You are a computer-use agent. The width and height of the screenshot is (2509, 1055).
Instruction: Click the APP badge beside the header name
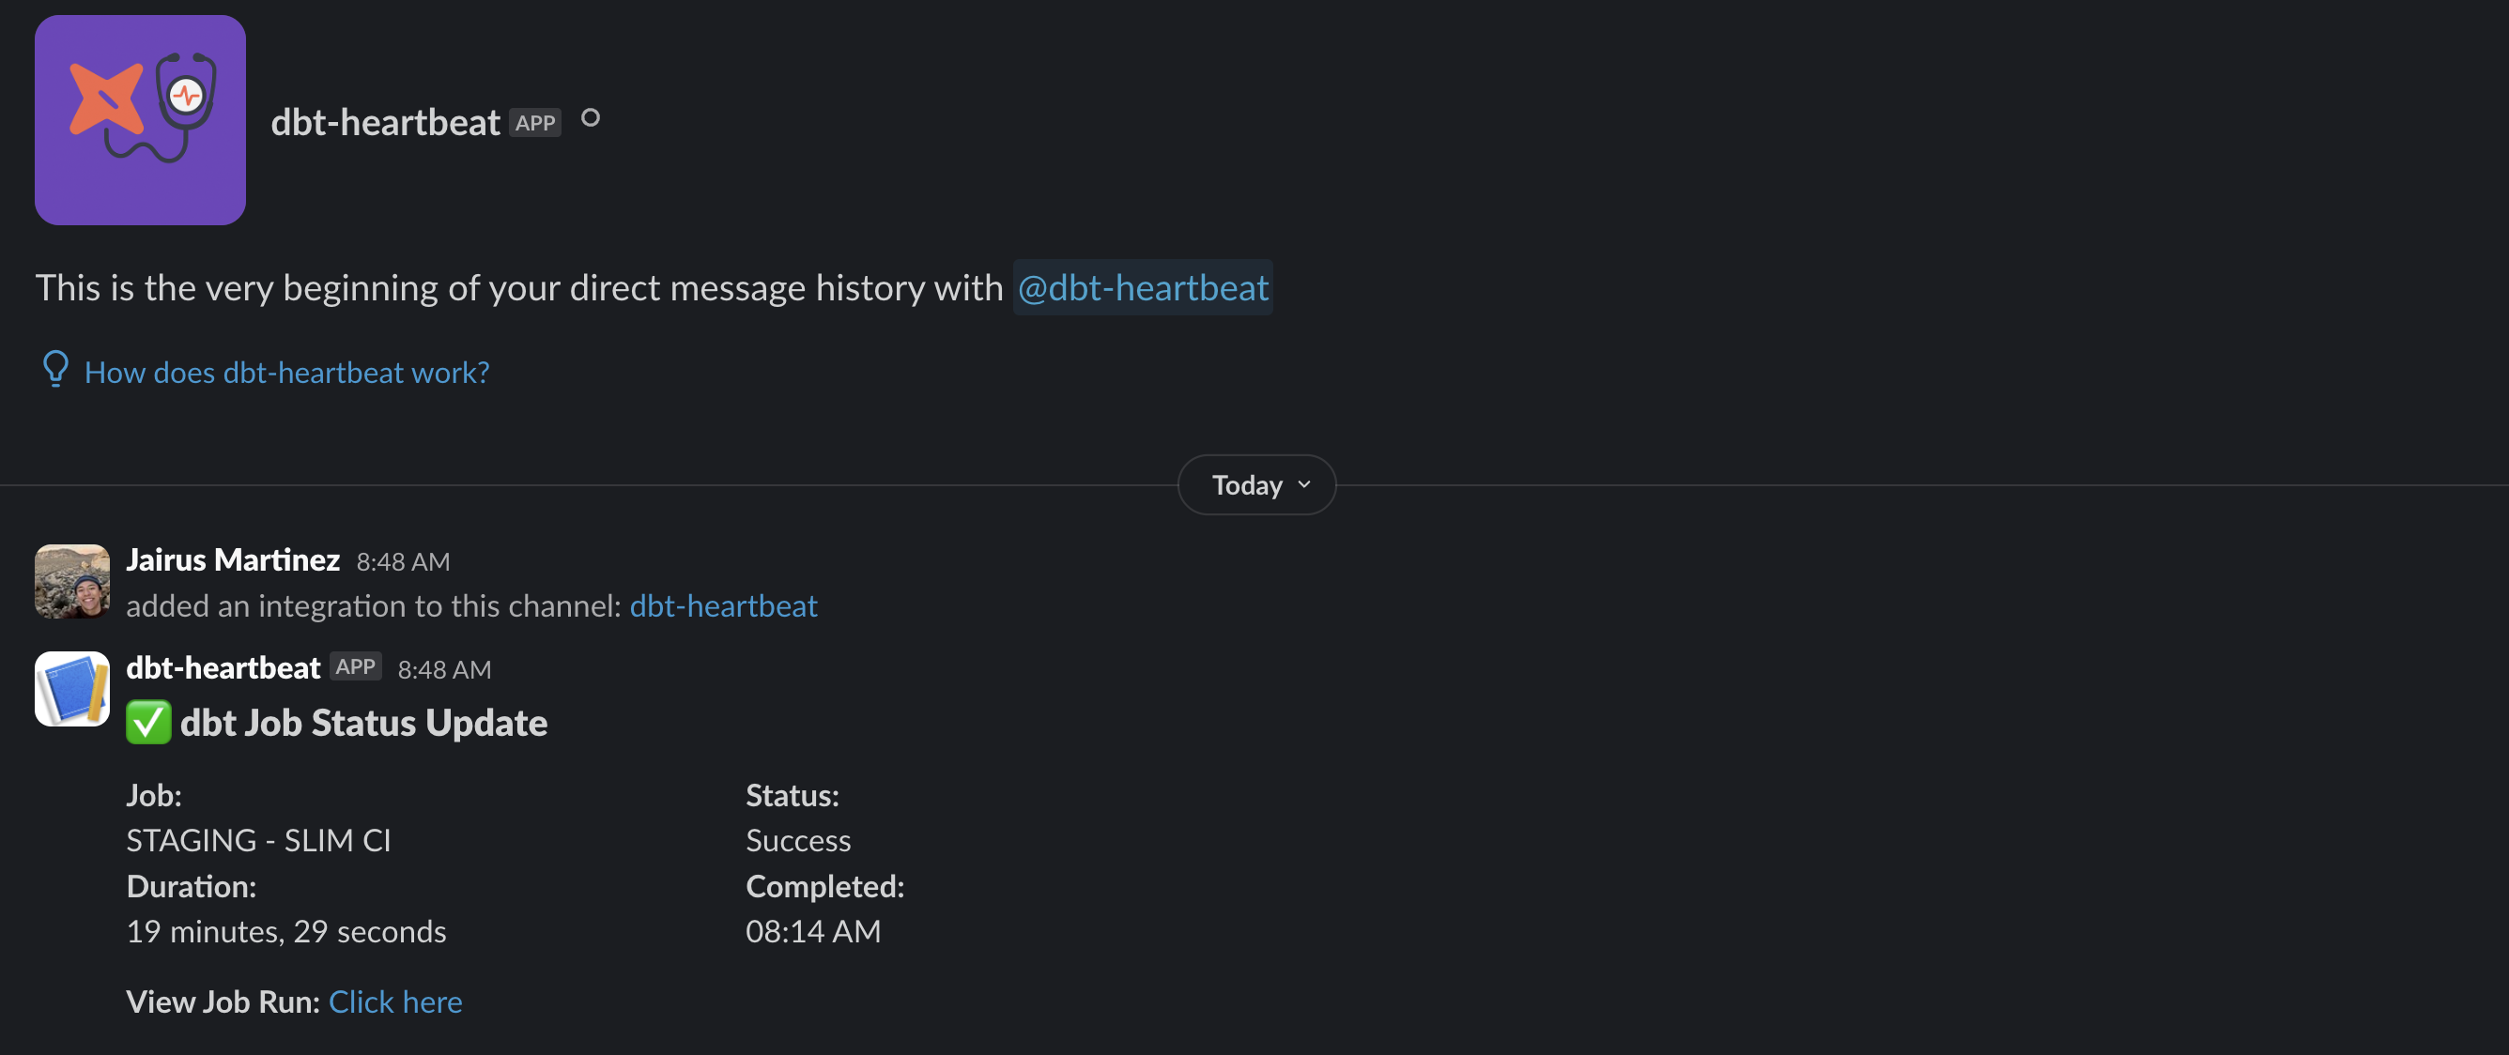point(534,123)
